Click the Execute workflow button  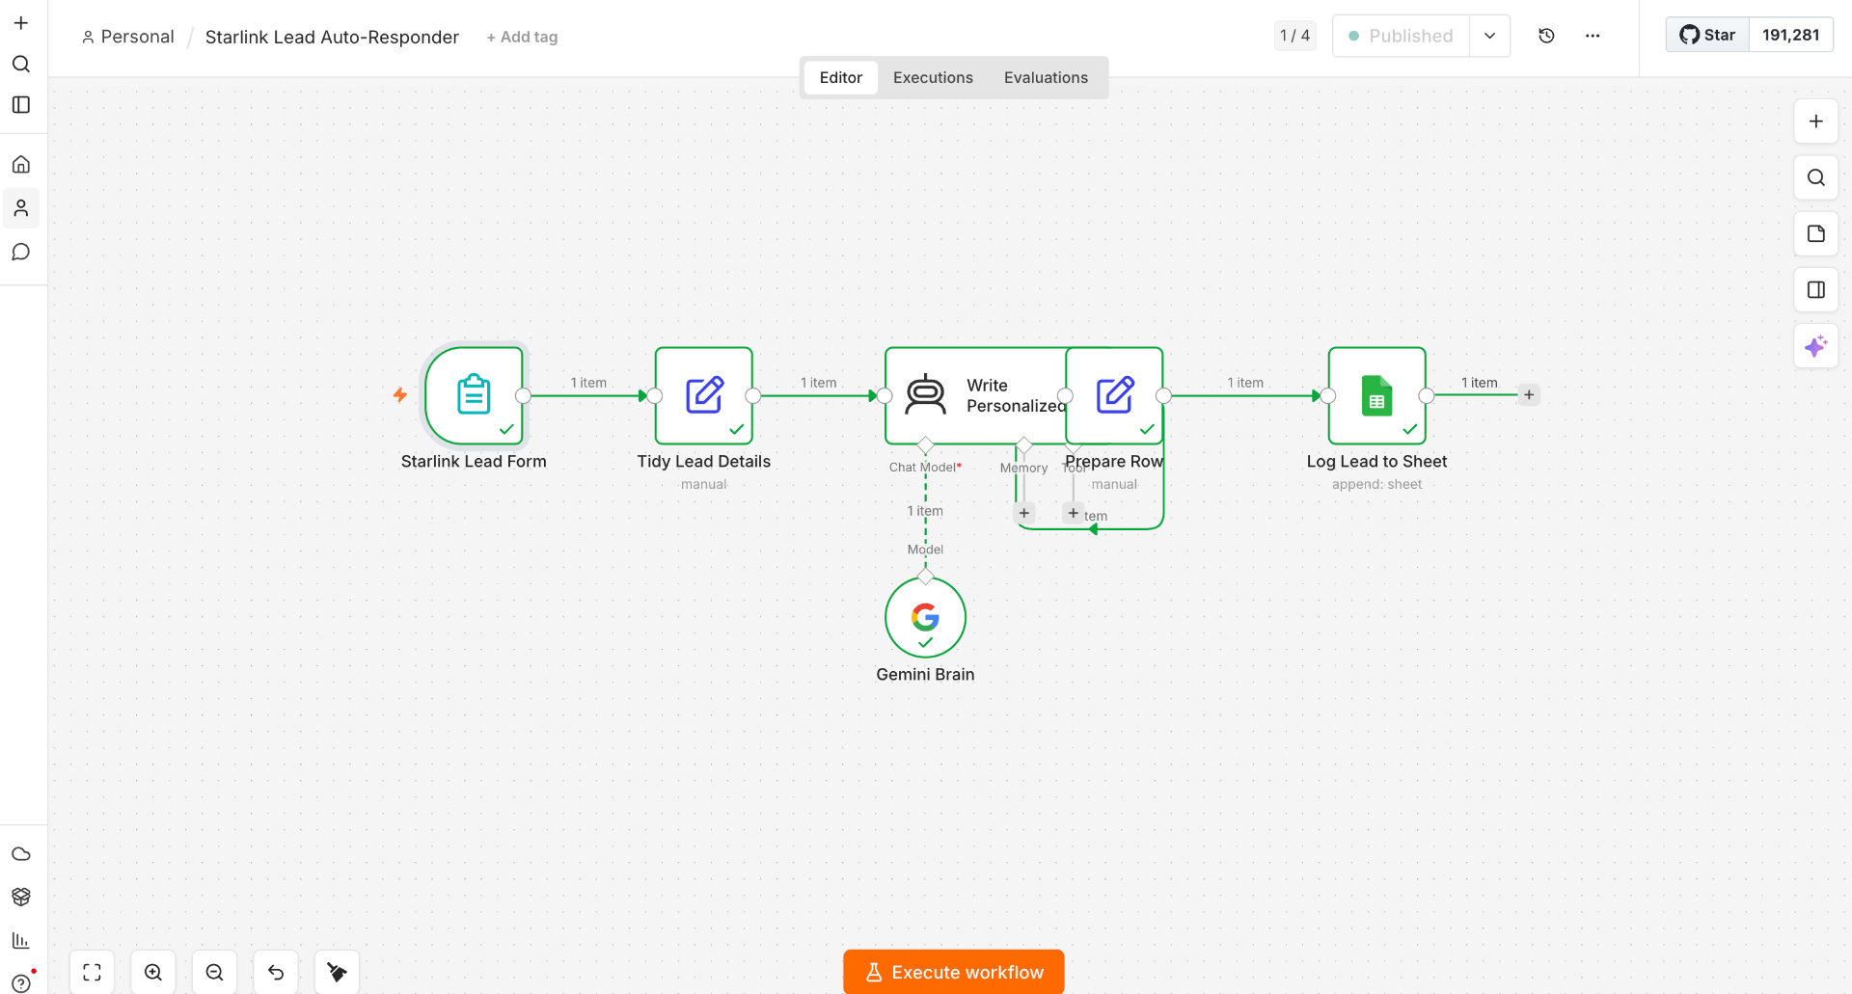[x=954, y=972]
